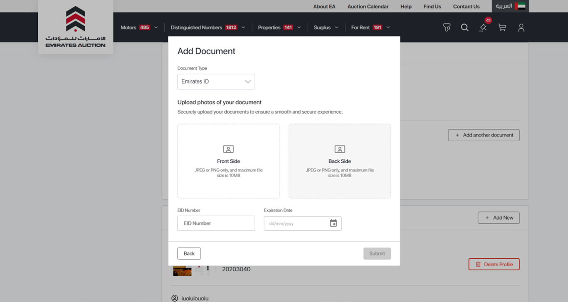
Task: Open the For Rent dropdown
Action: [x=370, y=27]
